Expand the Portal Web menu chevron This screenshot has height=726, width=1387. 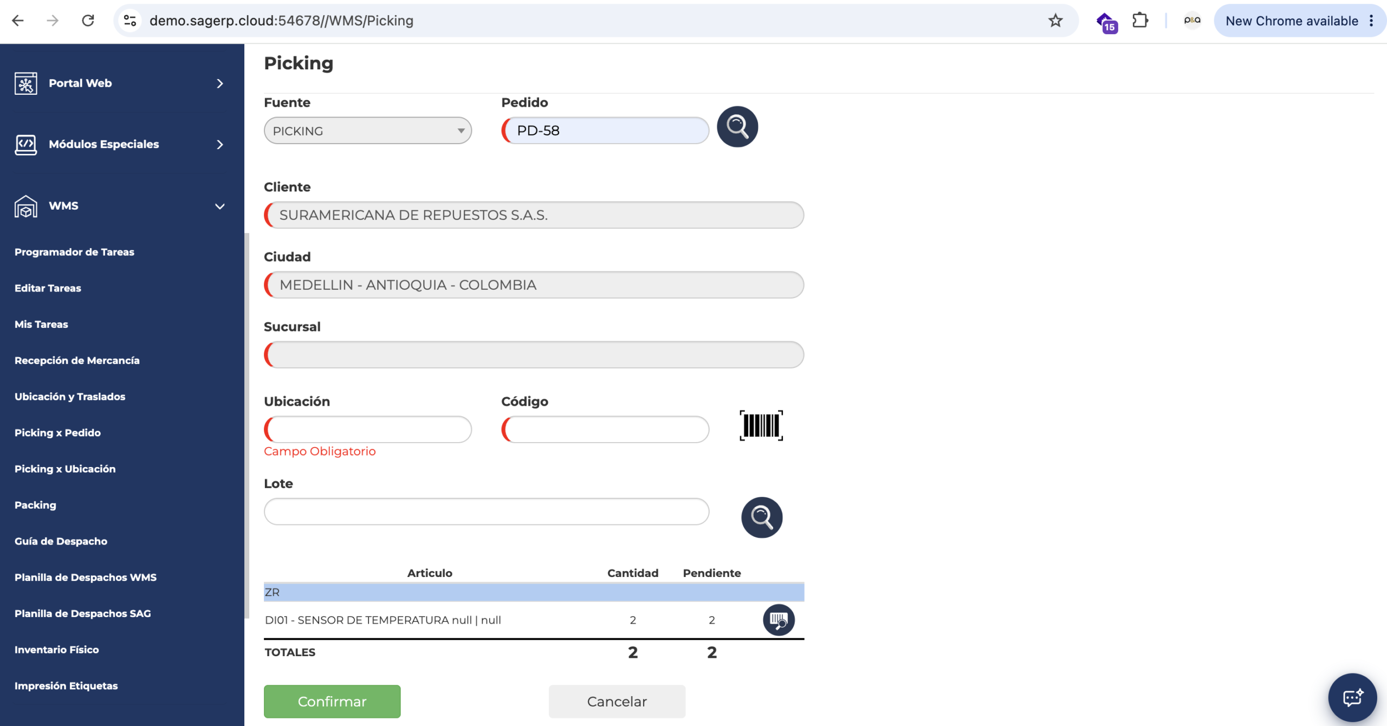pyautogui.click(x=219, y=83)
